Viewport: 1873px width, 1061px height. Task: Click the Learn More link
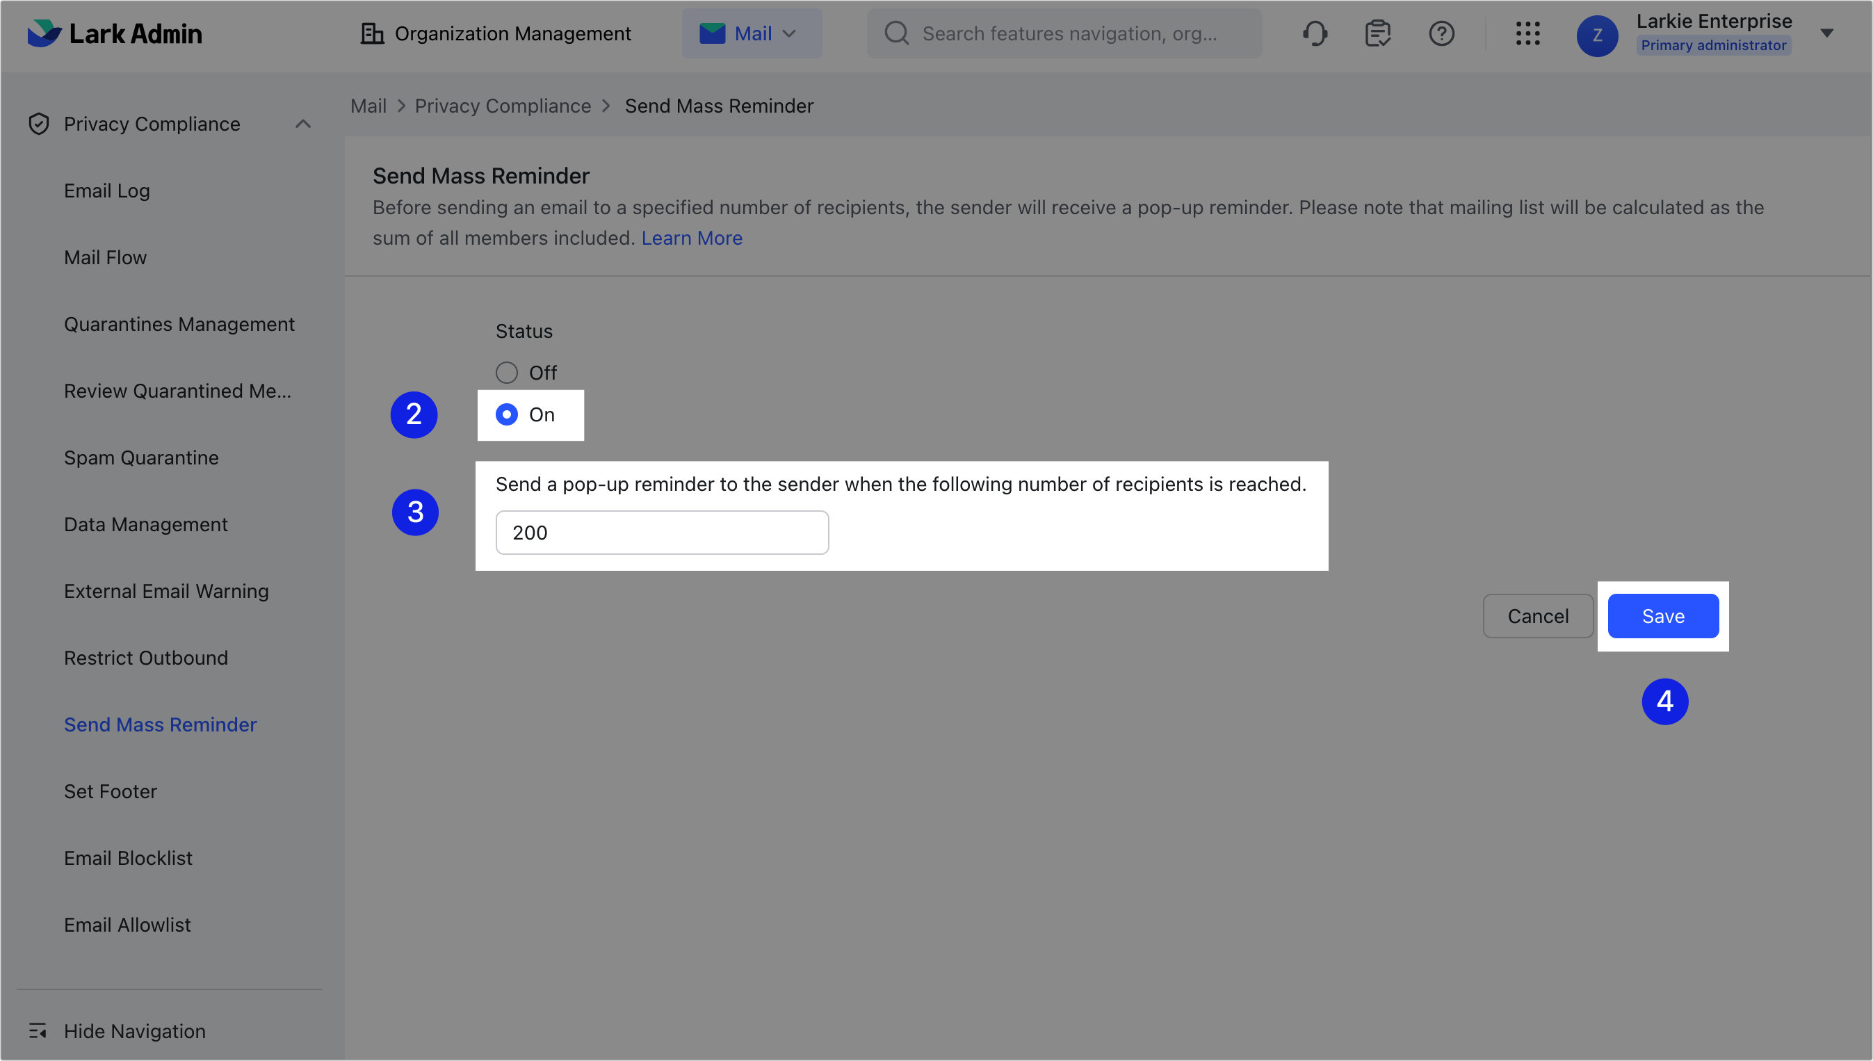pyautogui.click(x=691, y=238)
